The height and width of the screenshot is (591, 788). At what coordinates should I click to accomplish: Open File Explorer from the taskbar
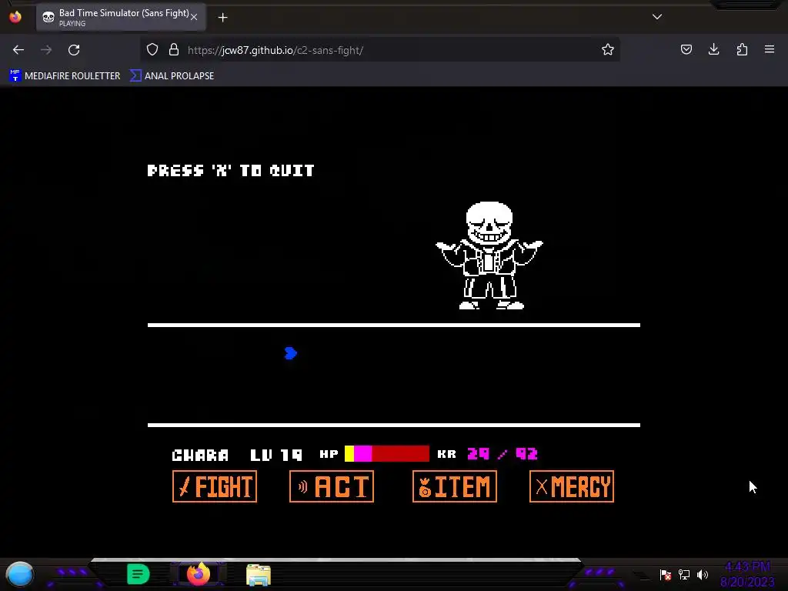click(x=259, y=574)
